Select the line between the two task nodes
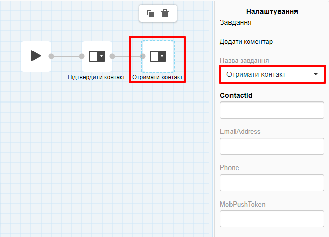Image resolution: width=329 pixels, height=237 pixels. (x=127, y=56)
